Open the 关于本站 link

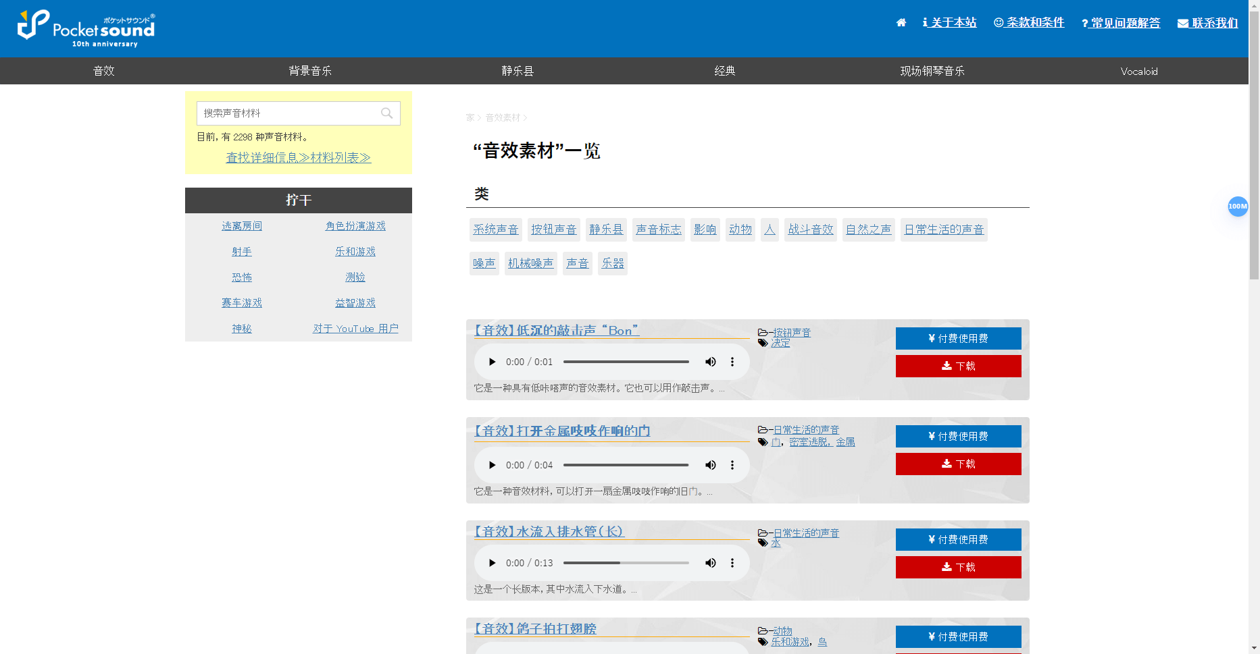click(x=949, y=23)
